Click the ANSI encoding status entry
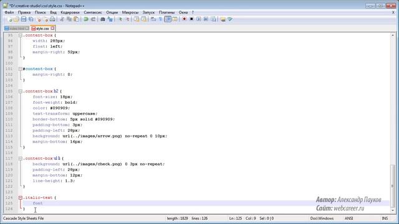Viewport: 399px width, 224px height. click(349, 218)
